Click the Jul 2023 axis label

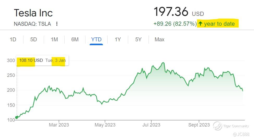click(151, 125)
